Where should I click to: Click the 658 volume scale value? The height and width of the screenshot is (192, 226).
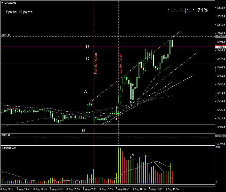click(x=218, y=147)
